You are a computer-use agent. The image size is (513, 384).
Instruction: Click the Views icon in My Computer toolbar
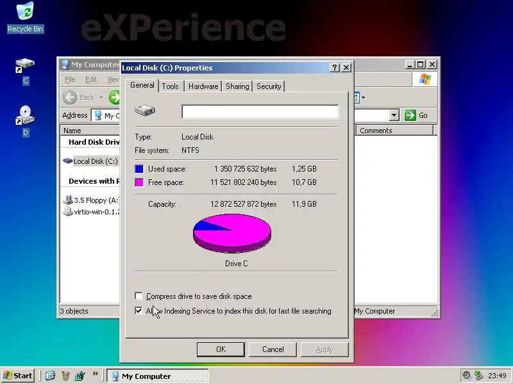pyautogui.click(x=357, y=97)
